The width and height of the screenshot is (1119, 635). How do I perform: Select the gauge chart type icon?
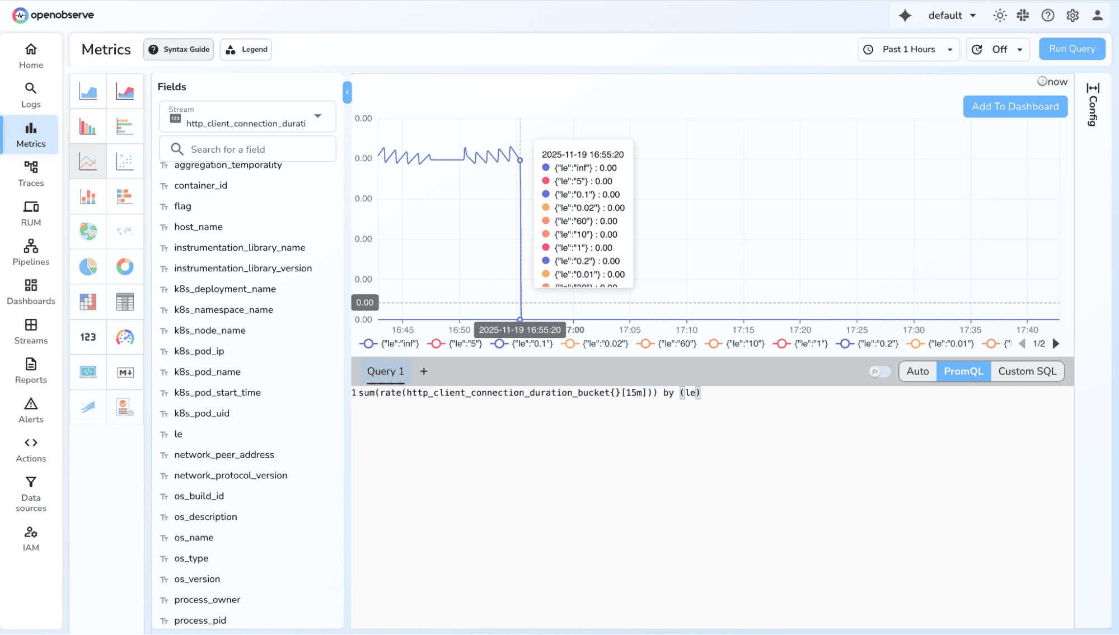(125, 337)
